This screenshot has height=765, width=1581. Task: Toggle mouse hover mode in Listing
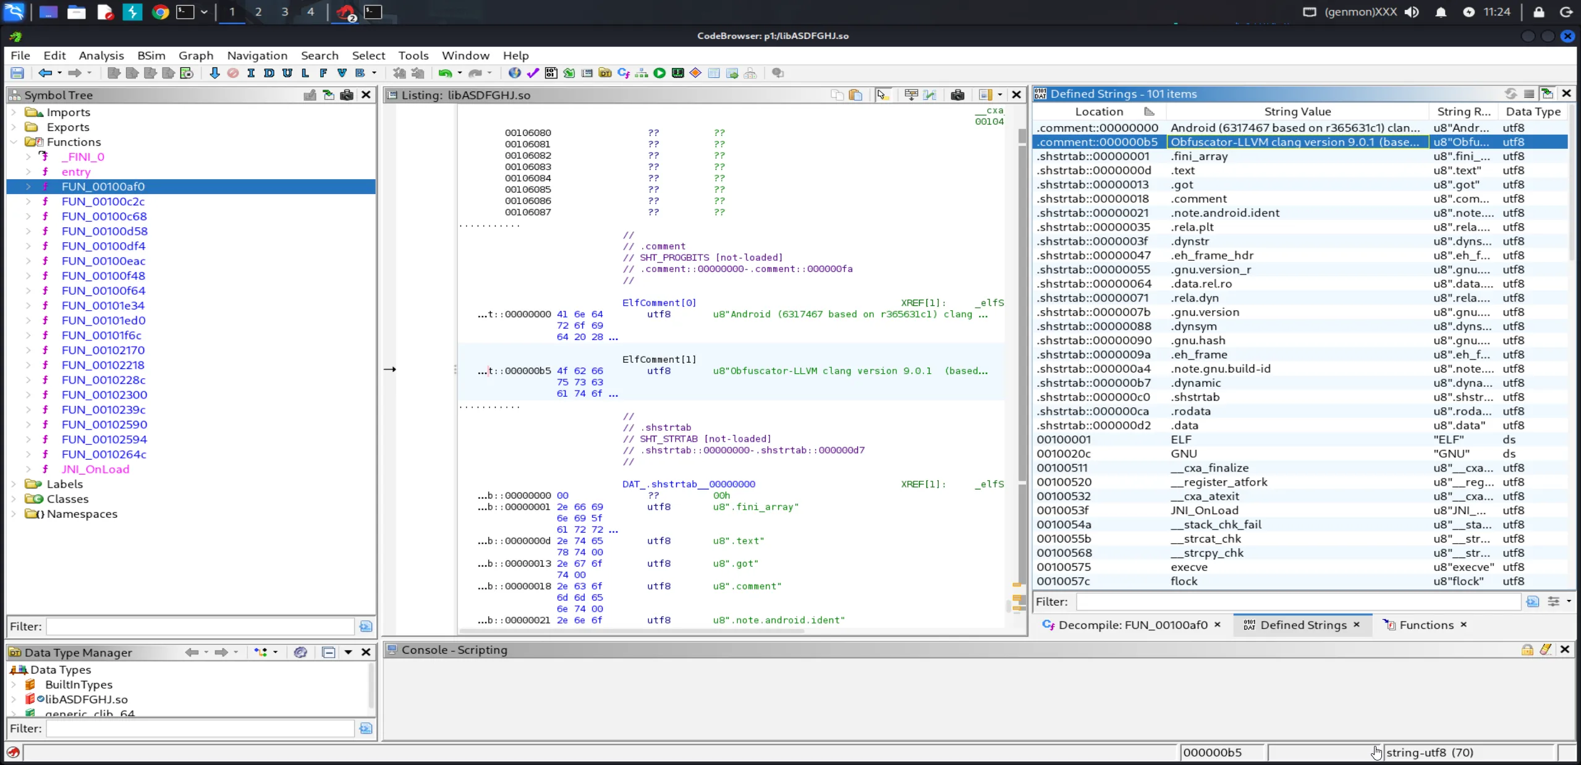[882, 95]
